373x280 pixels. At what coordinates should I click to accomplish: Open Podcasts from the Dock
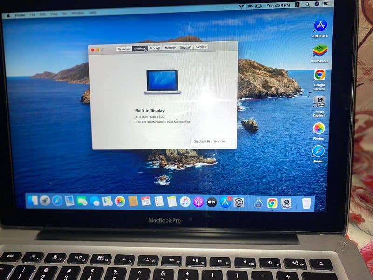pyautogui.click(x=198, y=202)
